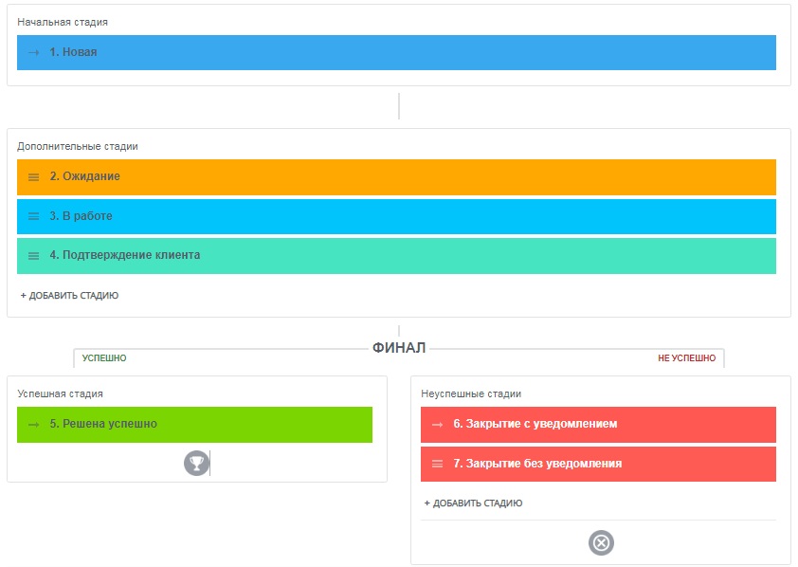The width and height of the screenshot is (798, 567).
Task: Select the teal bar 4. Подтверждение клиента
Action: 396,255
